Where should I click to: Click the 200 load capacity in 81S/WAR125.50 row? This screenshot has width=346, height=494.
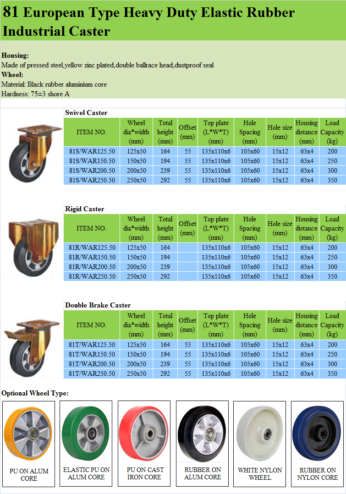332,151
